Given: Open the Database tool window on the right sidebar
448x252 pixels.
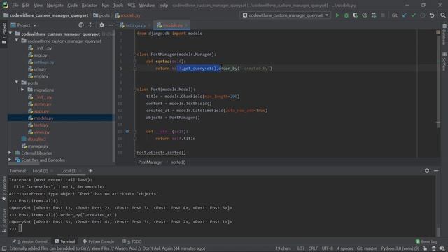Looking at the screenshot, I should pyautogui.click(x=444, y=34).
